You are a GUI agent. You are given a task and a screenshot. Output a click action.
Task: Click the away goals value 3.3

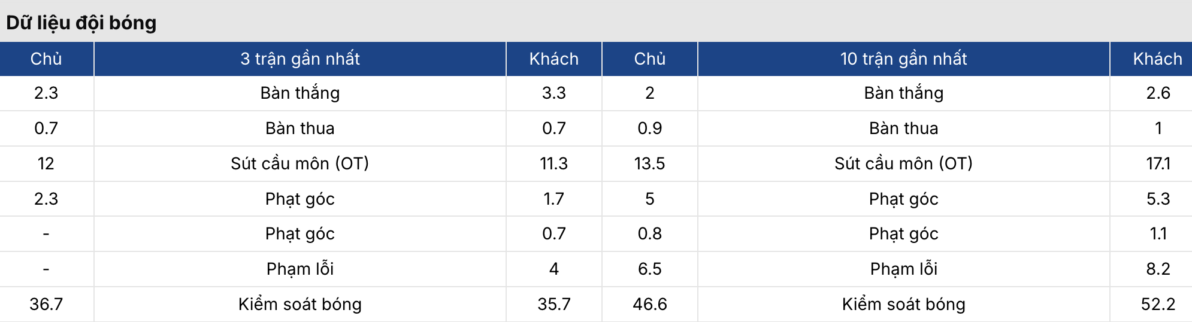click(x=554, y=93)
